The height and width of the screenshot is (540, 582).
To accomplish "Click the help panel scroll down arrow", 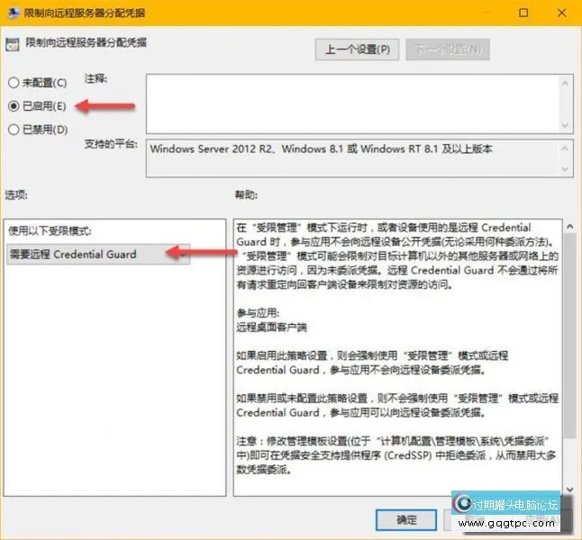I will point(569,490).
